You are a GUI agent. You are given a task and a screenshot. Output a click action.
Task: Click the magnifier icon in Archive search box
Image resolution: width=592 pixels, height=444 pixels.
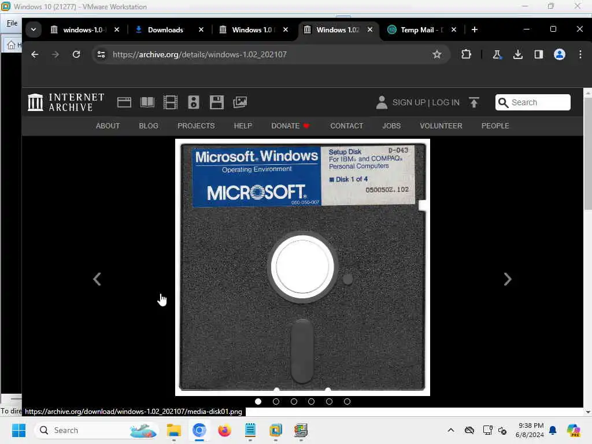click(504, 102)
